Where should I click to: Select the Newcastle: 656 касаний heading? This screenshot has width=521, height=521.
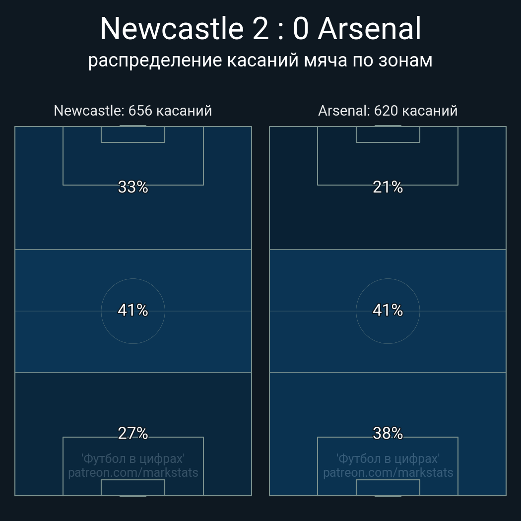[133, 111]
